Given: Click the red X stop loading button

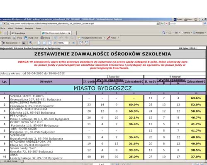Looking at the screenshot, I should click(167, 24).
